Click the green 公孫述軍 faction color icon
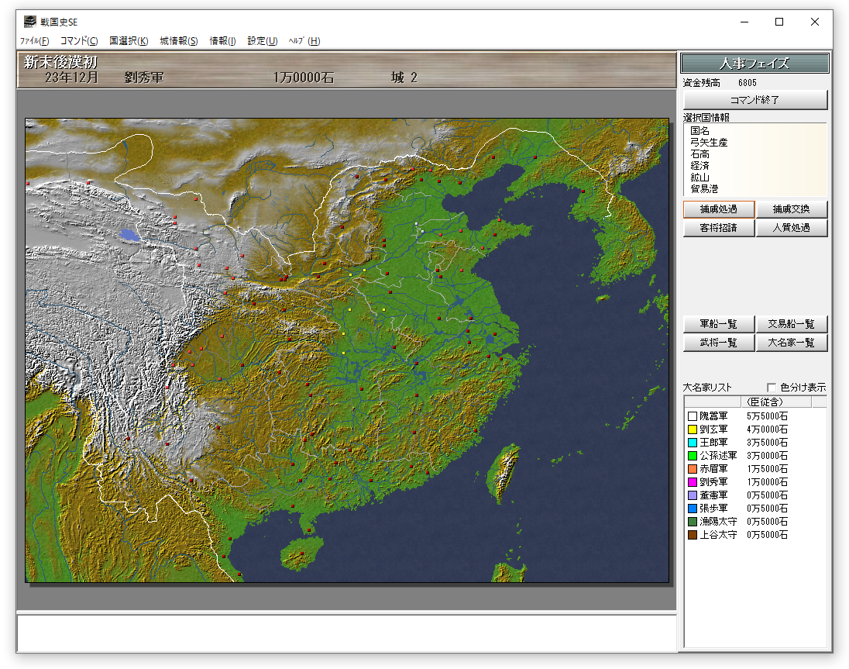The width and height of the screenshot is (849, 669). click(693, 456)
